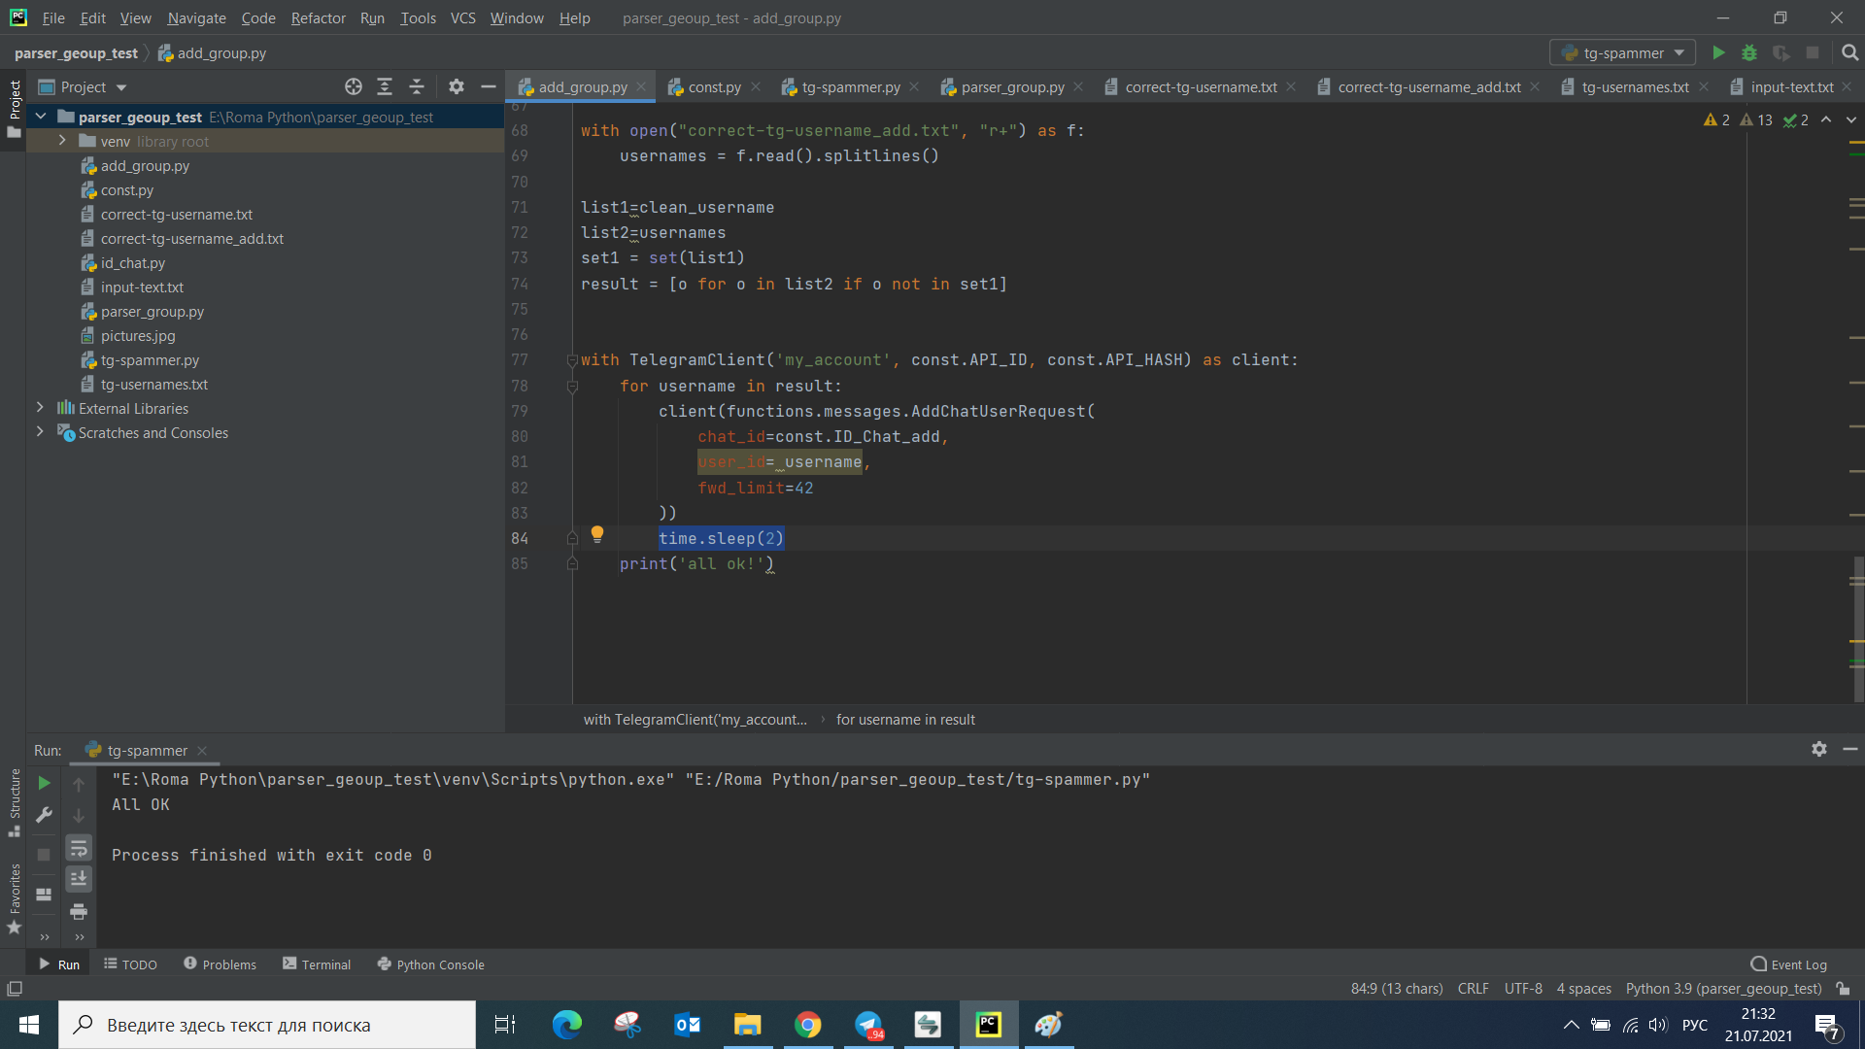The image size is (1865, 1049).
Task: Stop process in the Run panel
Action: point(44,855)
